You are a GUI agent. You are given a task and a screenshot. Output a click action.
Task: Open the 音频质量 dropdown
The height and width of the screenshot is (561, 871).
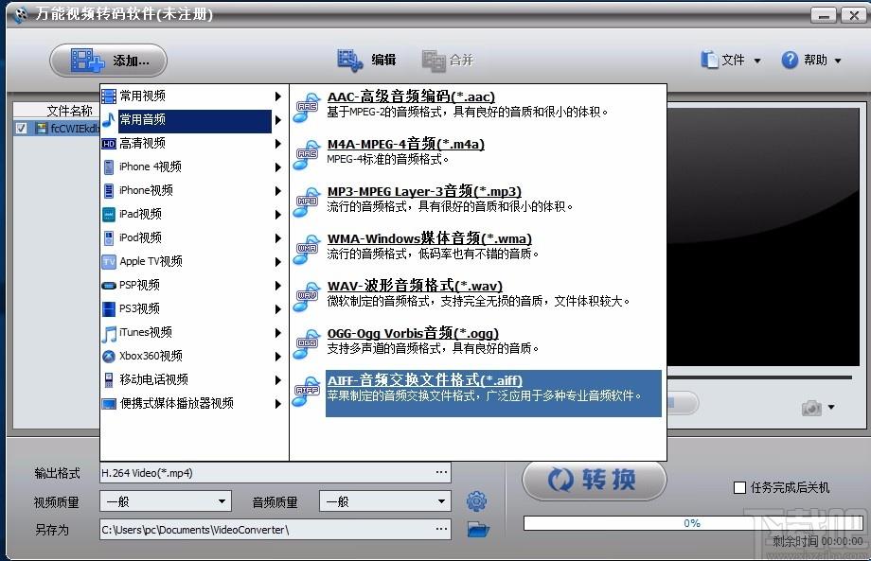pyautogui.click(x=384, y=501)
